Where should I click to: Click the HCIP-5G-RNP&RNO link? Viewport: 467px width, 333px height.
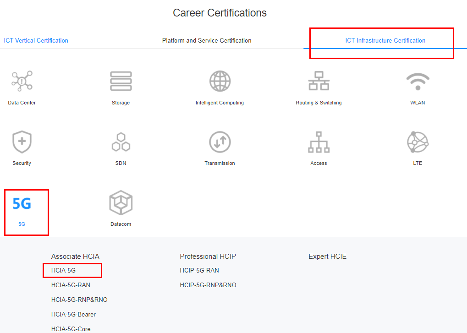point(208,285)
